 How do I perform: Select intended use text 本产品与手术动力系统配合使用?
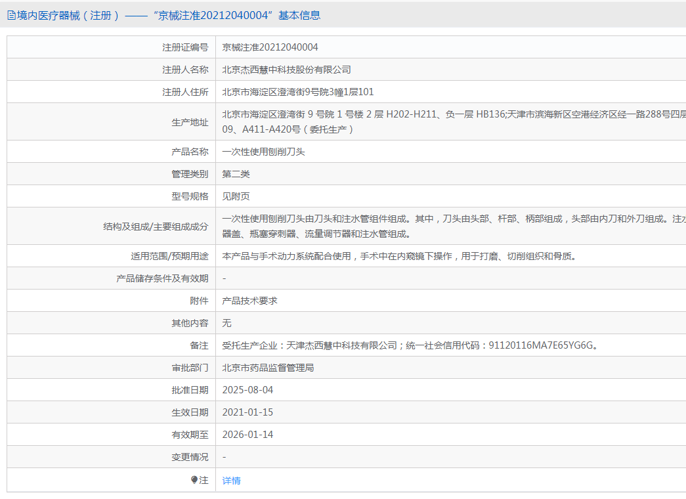pyautogui.click(x=400, y=256)
